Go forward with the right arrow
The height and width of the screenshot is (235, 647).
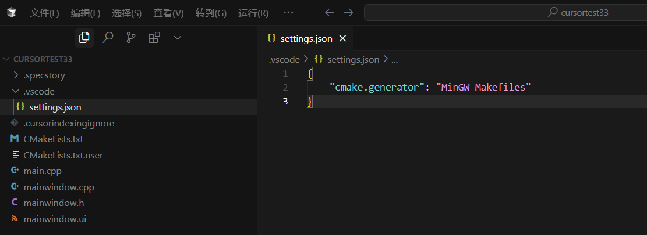349,13
